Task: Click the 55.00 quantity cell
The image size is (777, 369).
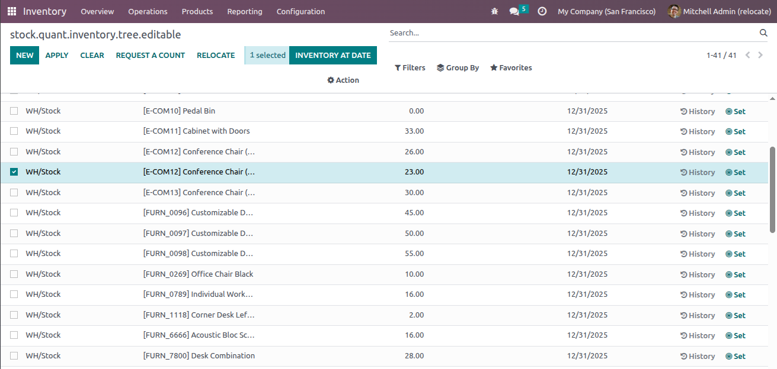Action: click(x=414, y=253)
